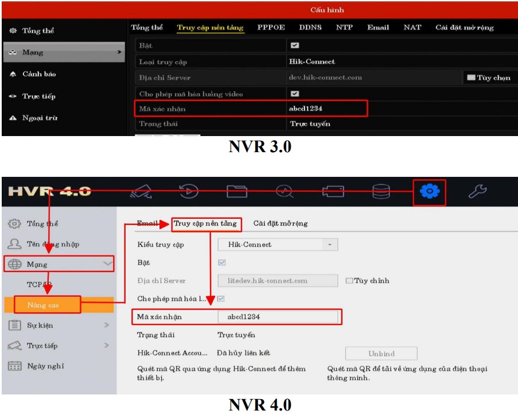Click the Mã xác nhận field in NVR 4.0

coord(278,317)
